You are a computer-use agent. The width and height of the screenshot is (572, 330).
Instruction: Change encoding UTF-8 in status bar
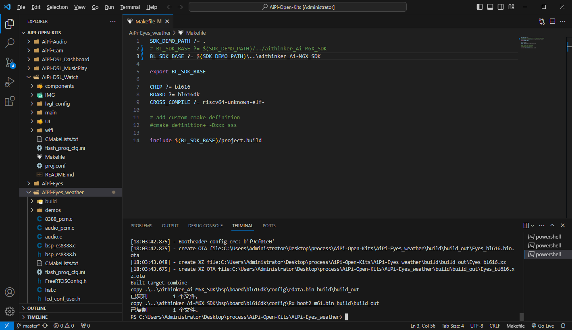(x=476, y=326)
